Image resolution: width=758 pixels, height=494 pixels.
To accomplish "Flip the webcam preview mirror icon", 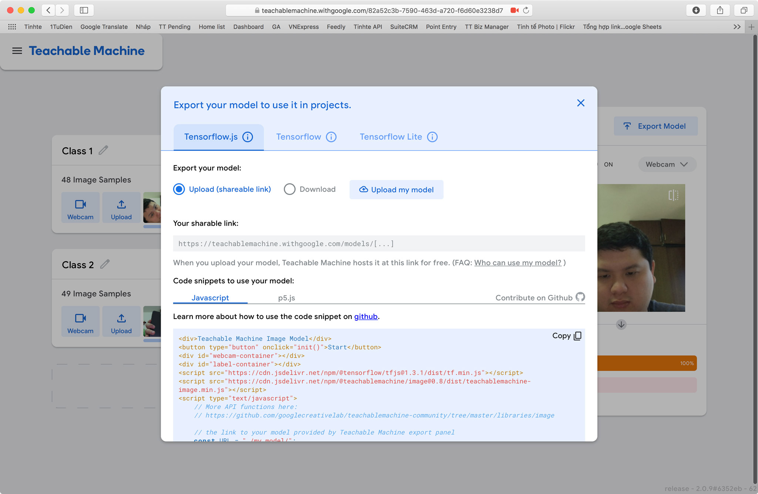I will pyautogui.click(x=673, y=195).
